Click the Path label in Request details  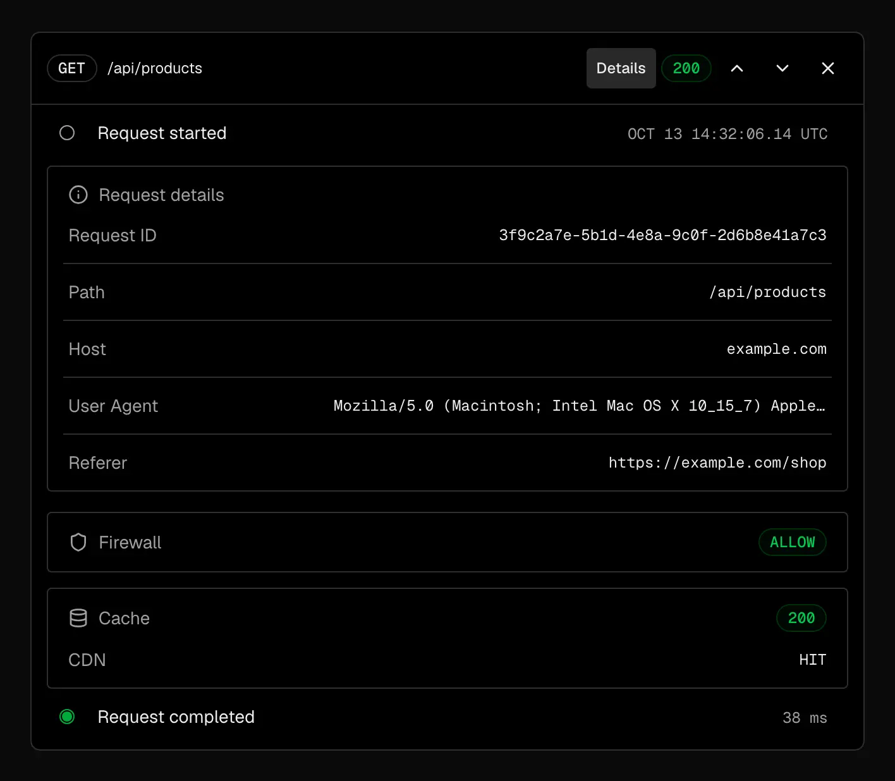click(x=87, y=292)
